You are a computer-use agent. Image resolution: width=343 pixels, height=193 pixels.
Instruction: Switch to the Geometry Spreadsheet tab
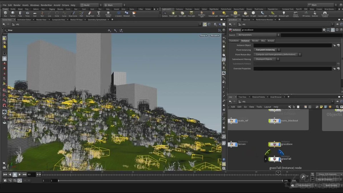[x=97, y=20]
